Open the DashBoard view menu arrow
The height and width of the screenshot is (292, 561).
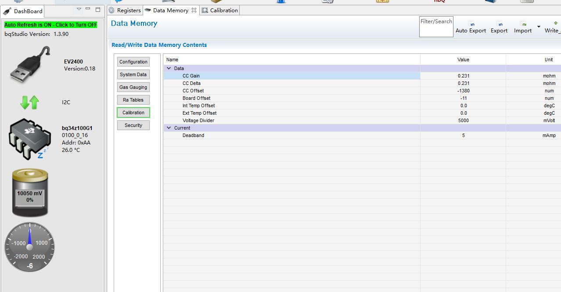pos(79,9)
